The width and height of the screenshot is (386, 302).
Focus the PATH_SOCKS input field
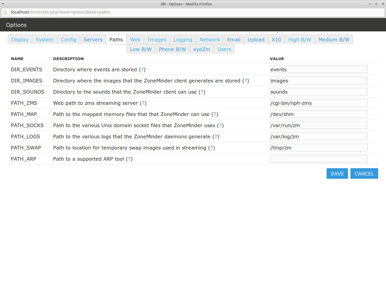[x=319, y=125]
